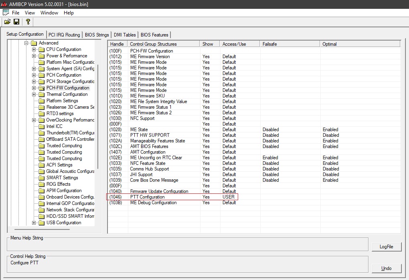Image resolution: width=409 pixels, height=280 pixels.
Task: Click the folder icon of ACPI Settings
Action: [41, 165]
